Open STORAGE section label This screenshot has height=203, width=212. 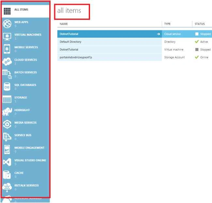click(21, 97)
